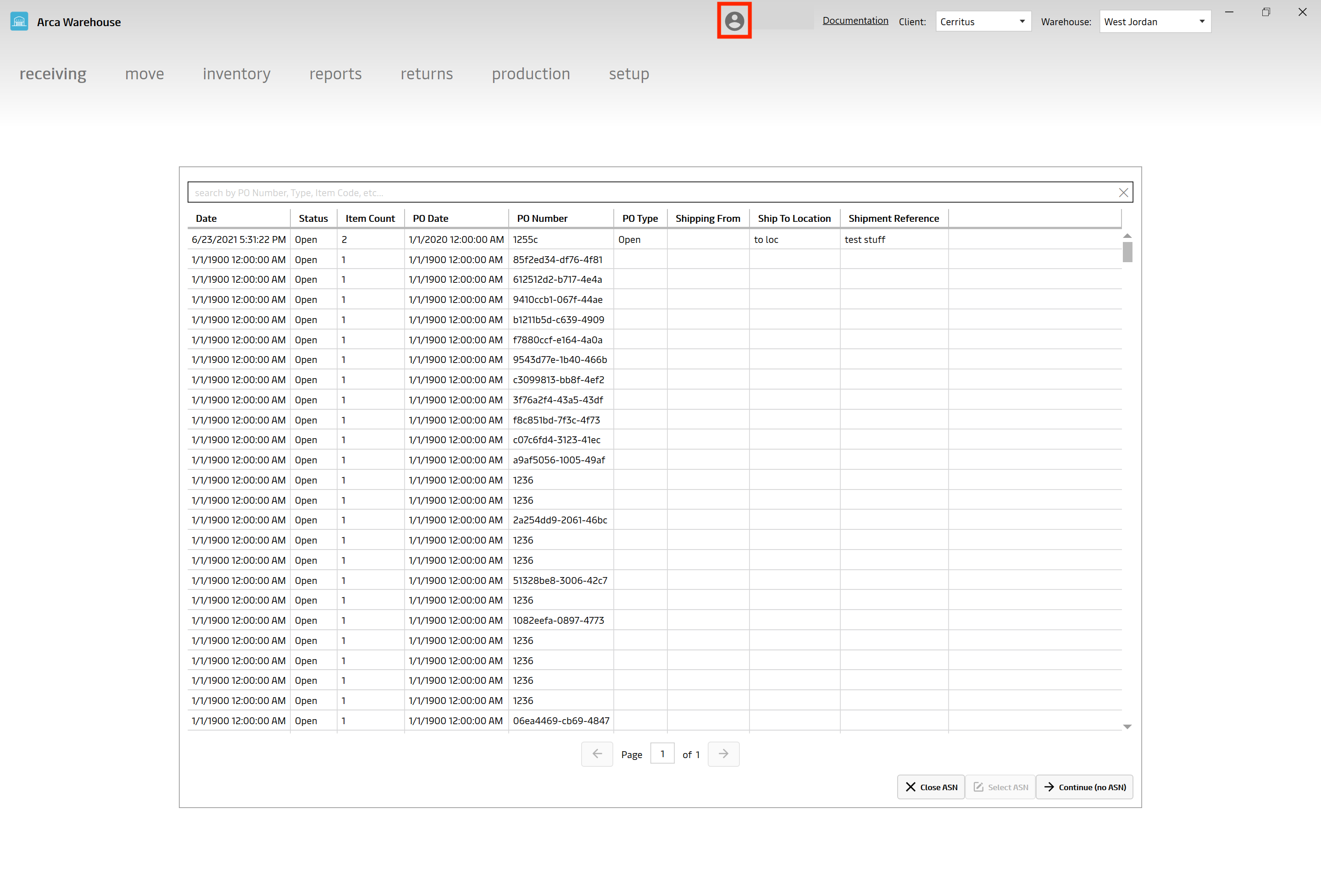Open the reports menu tab
This screenshot has height=880, width=1321.
coord(336,74)
